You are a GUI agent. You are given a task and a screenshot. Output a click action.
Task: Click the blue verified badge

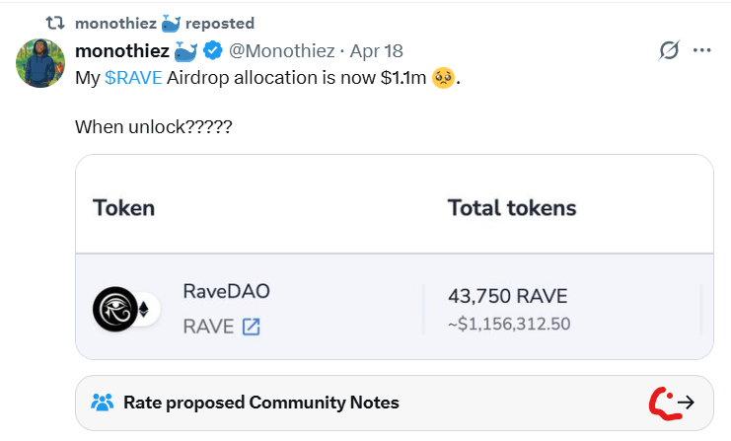pyautogui.click(x=213, y=51)
